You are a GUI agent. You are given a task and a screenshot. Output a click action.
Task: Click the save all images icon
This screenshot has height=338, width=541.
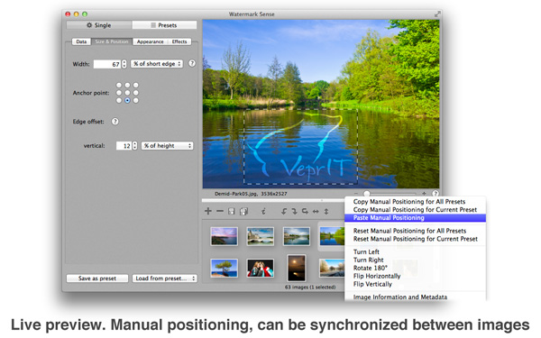tap(243, 211)
